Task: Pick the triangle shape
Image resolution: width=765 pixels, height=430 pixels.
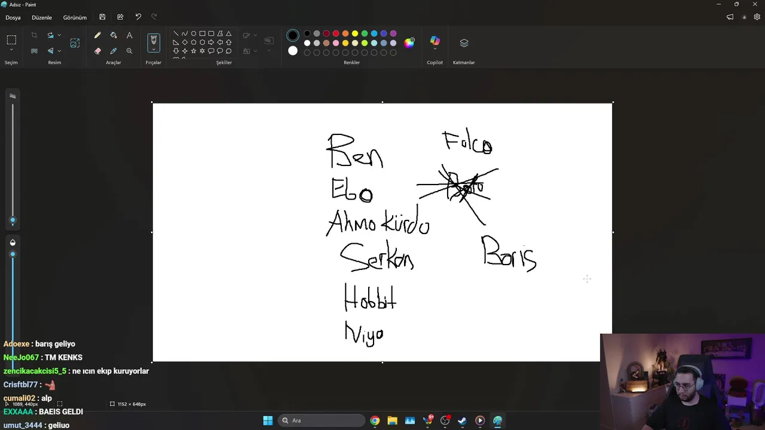Action: [228, 33]
